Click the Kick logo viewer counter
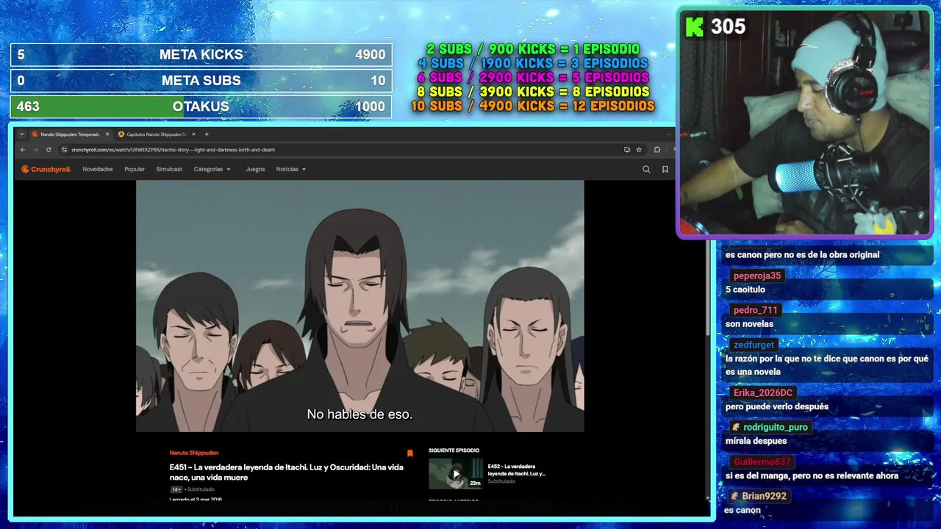The image size is (941, 529). click(715, 26)
